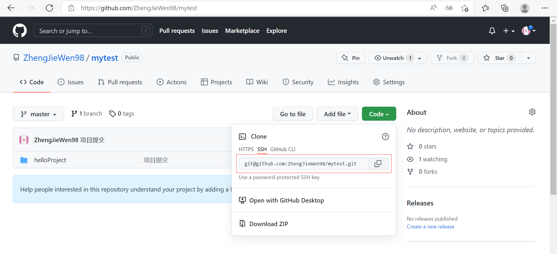This screenshot has height=254, width=557.
Task: Edit repository details gear icon
Action: 532,112
